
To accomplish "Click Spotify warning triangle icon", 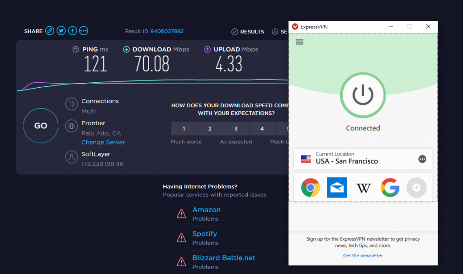I will pos(181,238).
